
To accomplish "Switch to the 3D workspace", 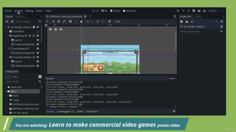I will click(x=104, y=11).
